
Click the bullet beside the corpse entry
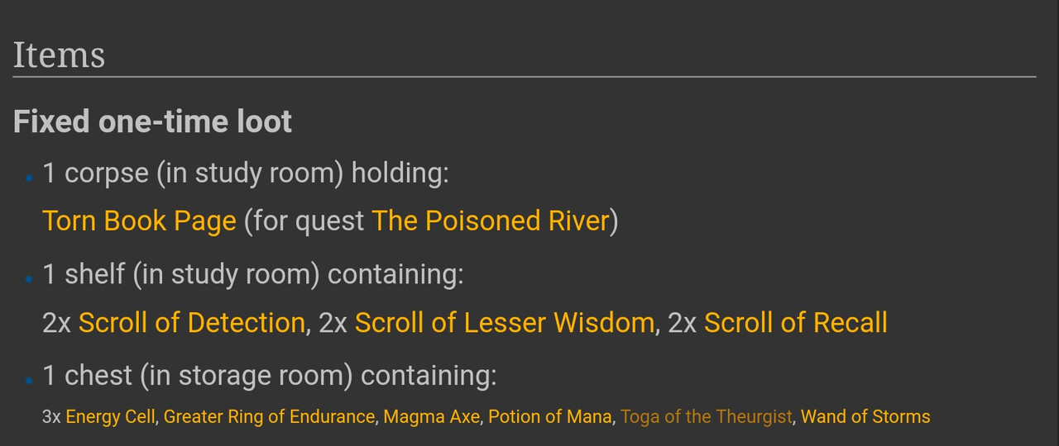[29, 178]
